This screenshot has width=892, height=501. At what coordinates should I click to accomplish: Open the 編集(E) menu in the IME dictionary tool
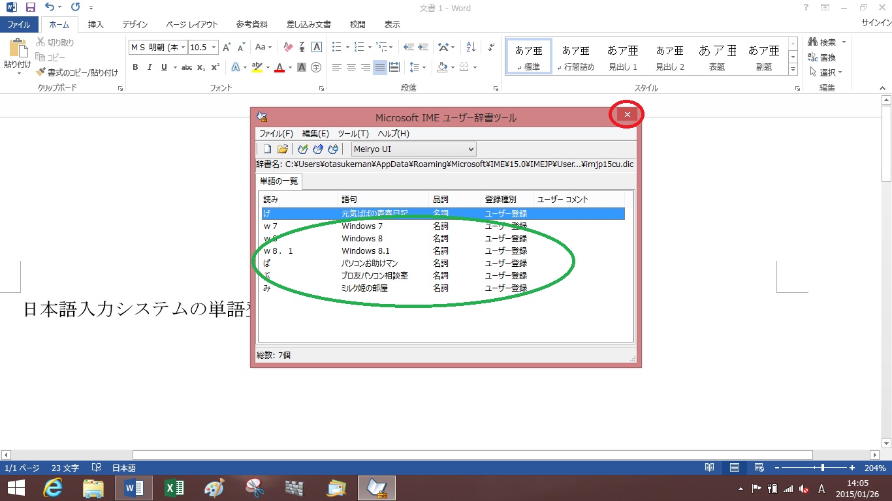click(x=315, y=134)
